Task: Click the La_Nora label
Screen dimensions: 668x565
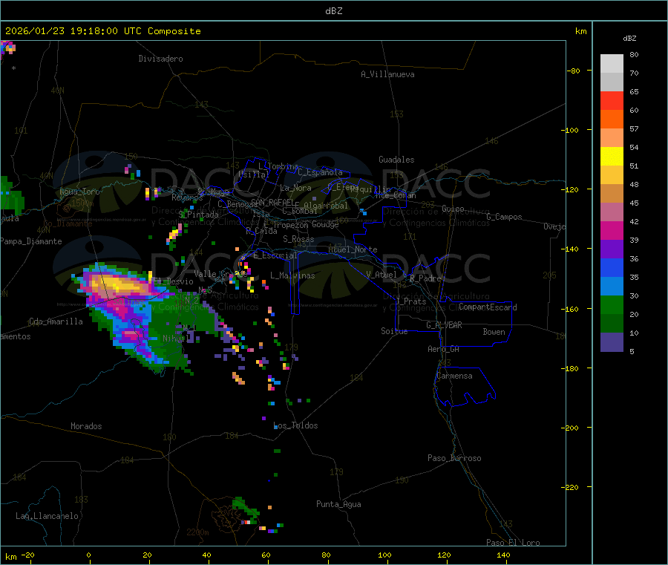Action: [295, 188]
